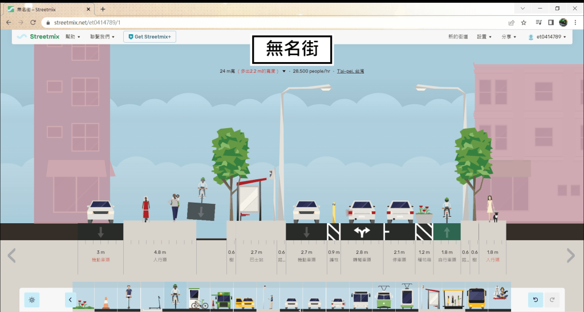Click the redo button
This screenshot has width=584, height=312.
tap(552, 299)
